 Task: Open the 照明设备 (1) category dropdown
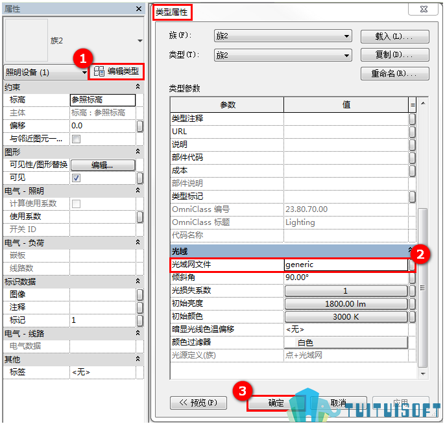[x=45, y=73]
